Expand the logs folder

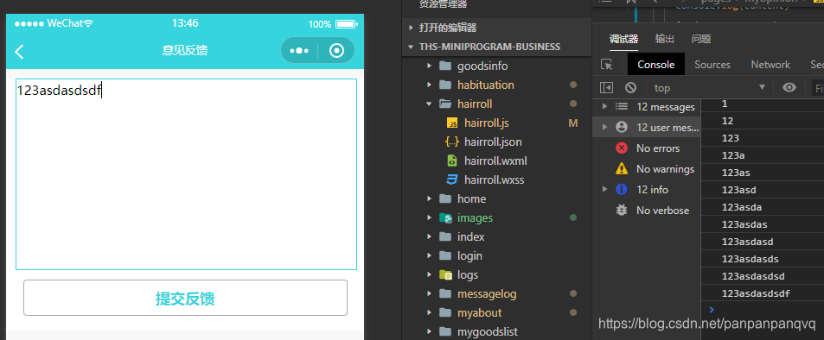430,275
